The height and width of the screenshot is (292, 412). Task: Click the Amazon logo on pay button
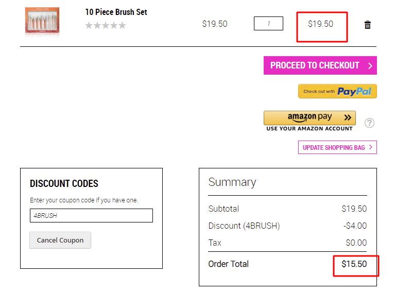point(302,117)
